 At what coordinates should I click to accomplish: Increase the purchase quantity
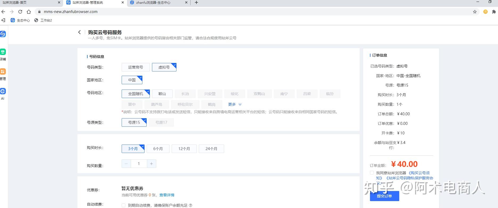coord(151,164)
